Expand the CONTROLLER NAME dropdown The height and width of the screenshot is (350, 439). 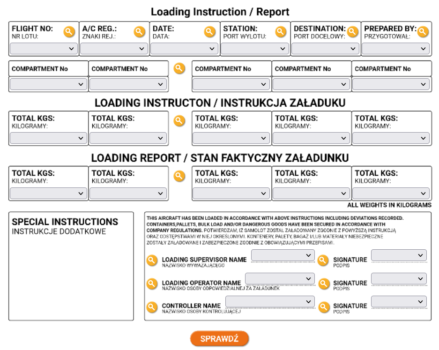[x=270, y=301]
